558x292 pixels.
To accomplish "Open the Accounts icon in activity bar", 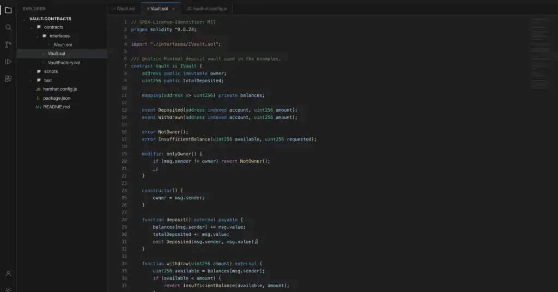I will coord(8,273).
